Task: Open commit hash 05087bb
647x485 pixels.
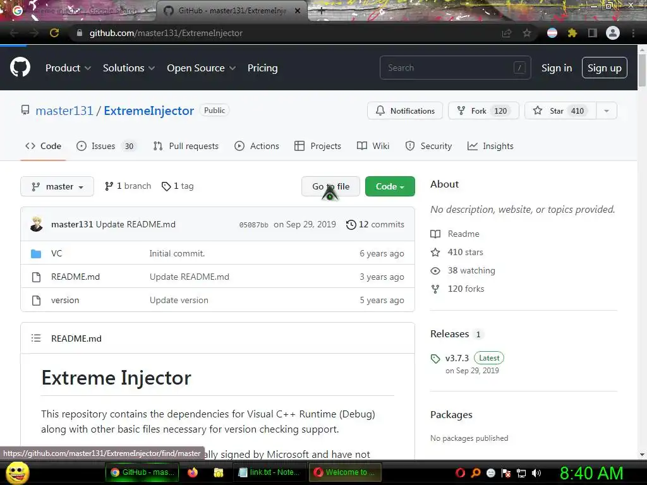Action: pyautogui.click(x=253, y=225)
